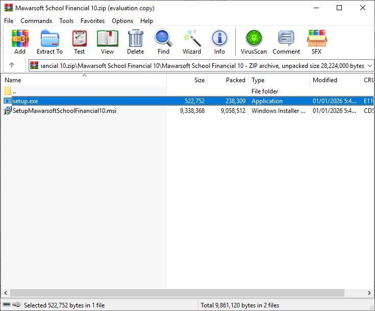
Task: Click the Delete trash can icon
Action: [x=135, y=42]
